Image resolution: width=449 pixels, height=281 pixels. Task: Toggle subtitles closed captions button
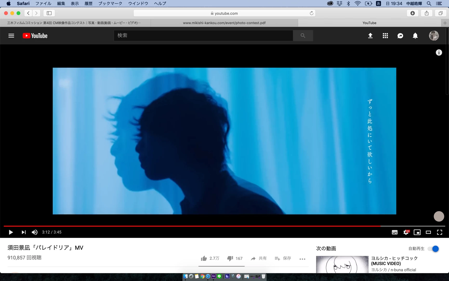(395, 232)
